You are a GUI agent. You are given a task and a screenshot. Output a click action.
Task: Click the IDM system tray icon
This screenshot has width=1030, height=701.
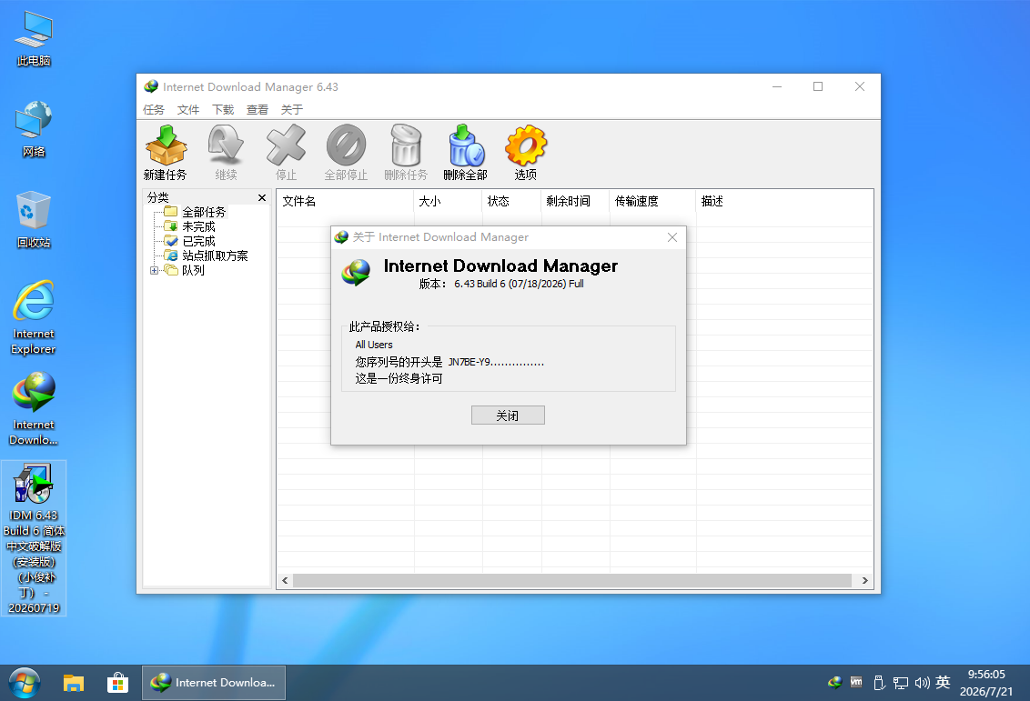point(834,683)
